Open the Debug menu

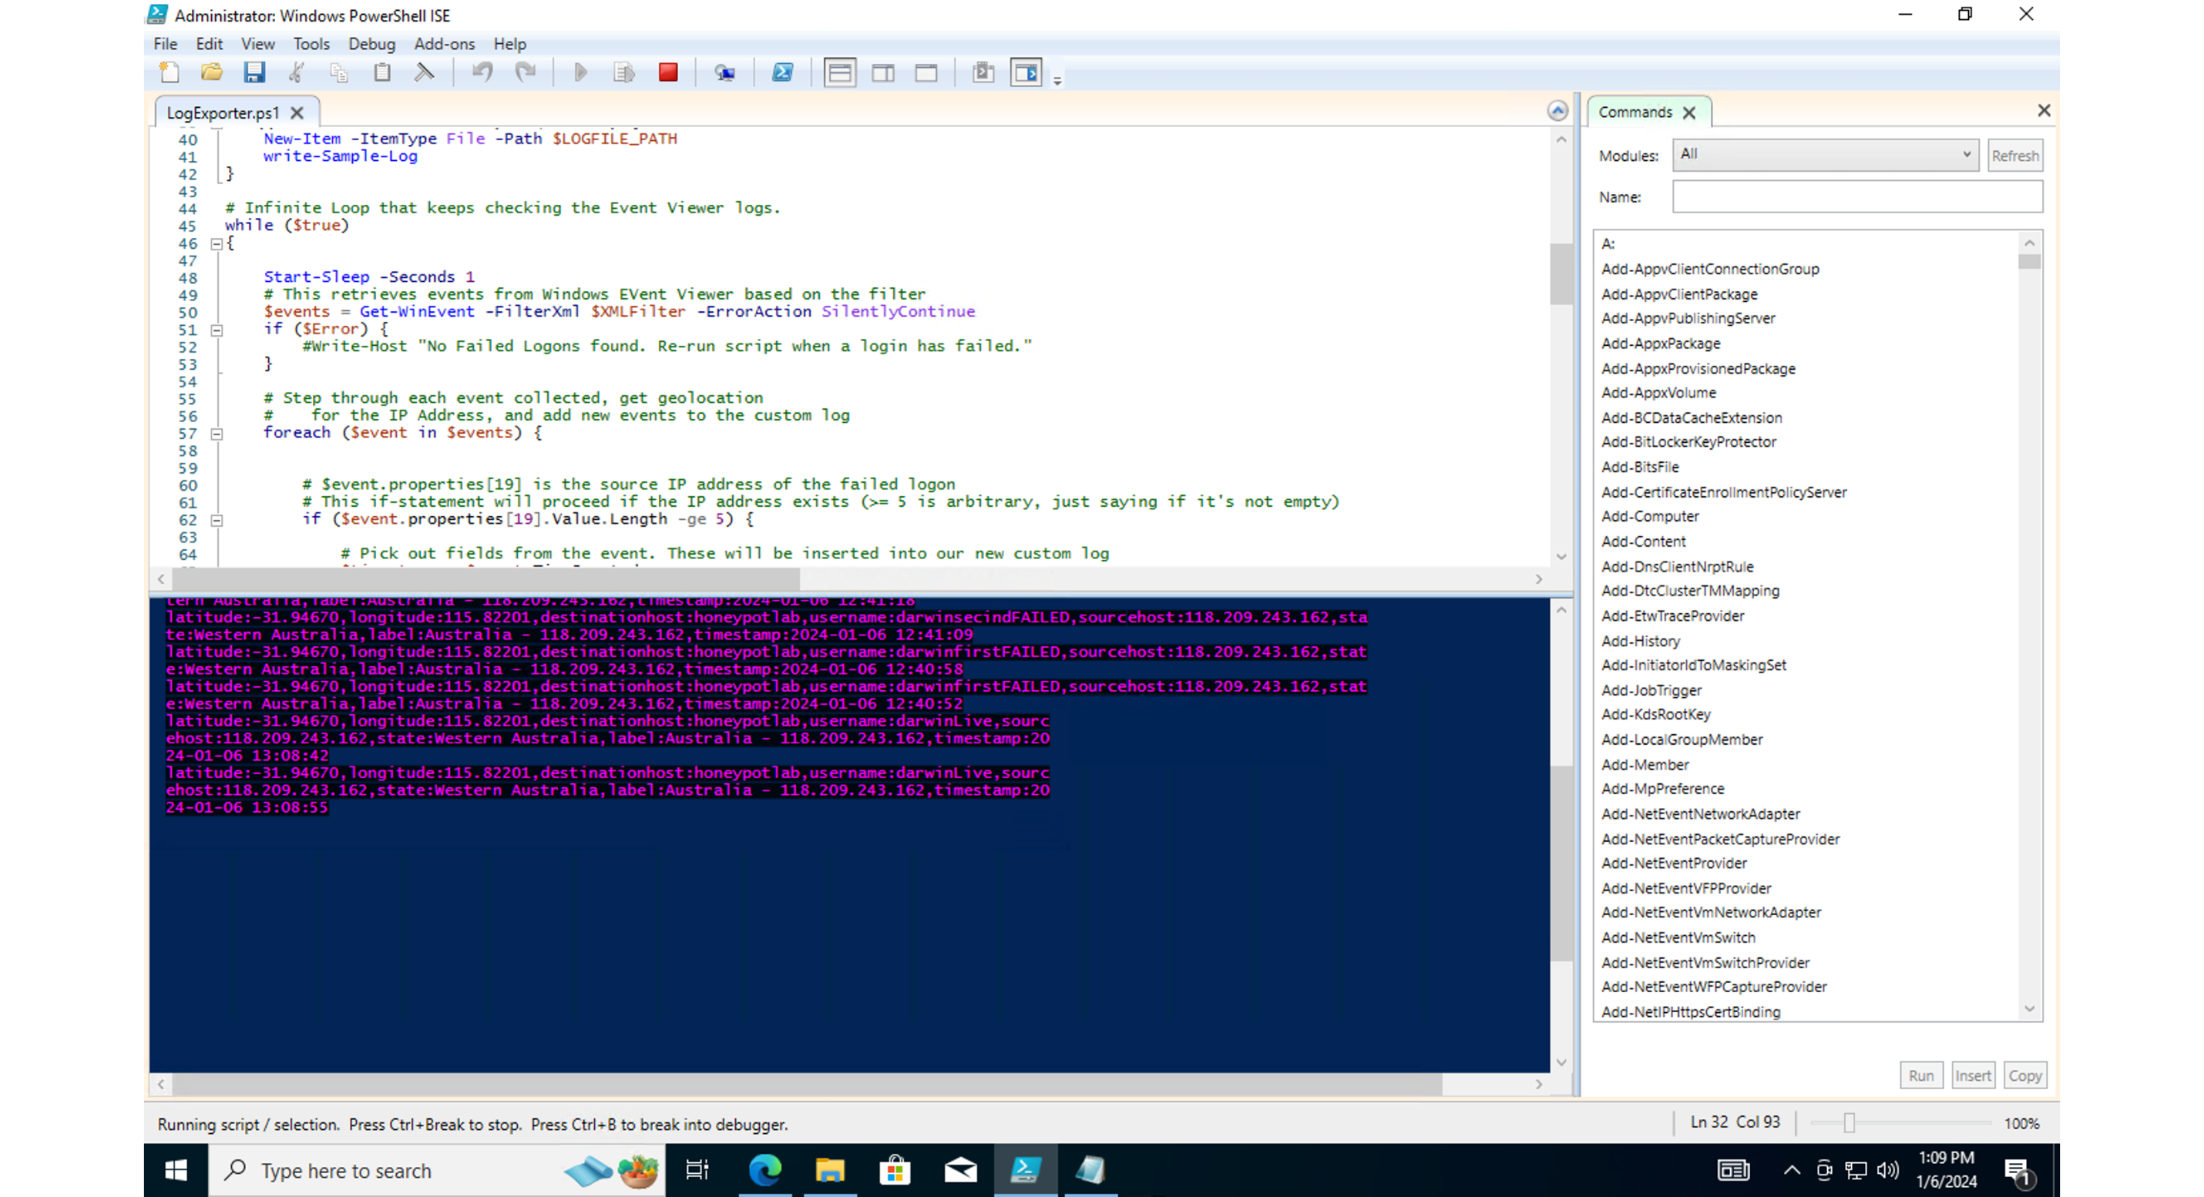pos(371,44)
